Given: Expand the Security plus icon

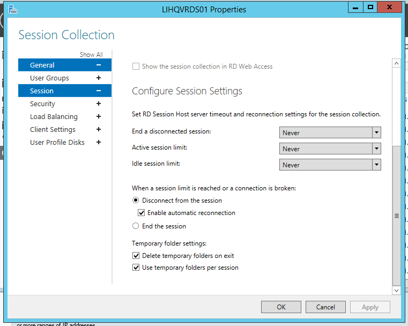Looking at the screenshot, I should click(99, 103).
